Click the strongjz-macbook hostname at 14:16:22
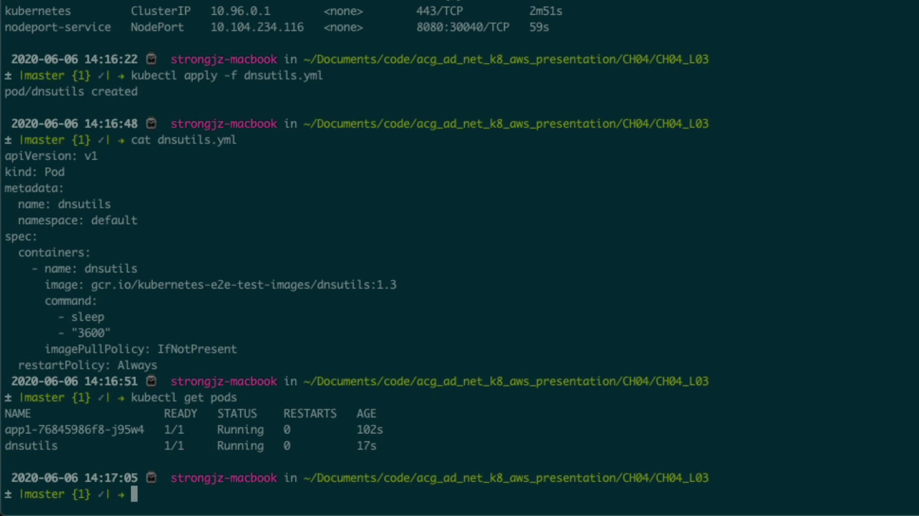Viewport: 919px width, 516px height. click(x=224, y=59)
